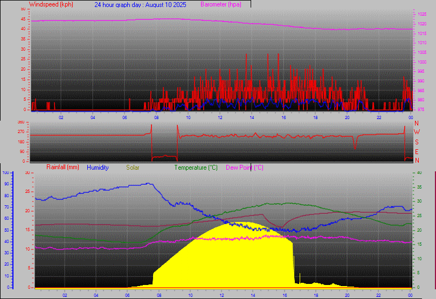The image size is (436, 299).
Task: Click the Windspeed (kph) legend label
Action: coord(51,4)
